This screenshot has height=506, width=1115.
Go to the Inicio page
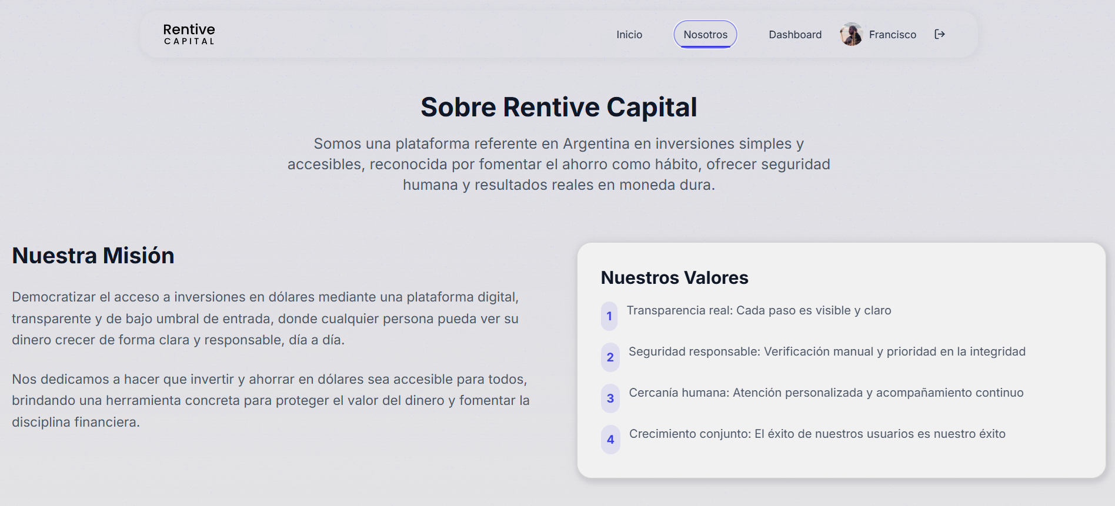(629, 35)
